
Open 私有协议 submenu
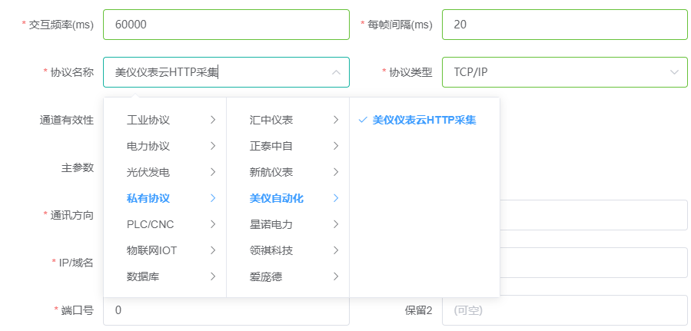(x=164, y=198)
